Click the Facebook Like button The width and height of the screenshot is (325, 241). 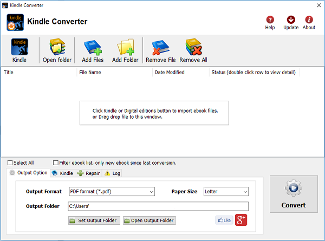click(x=224, y=220)
